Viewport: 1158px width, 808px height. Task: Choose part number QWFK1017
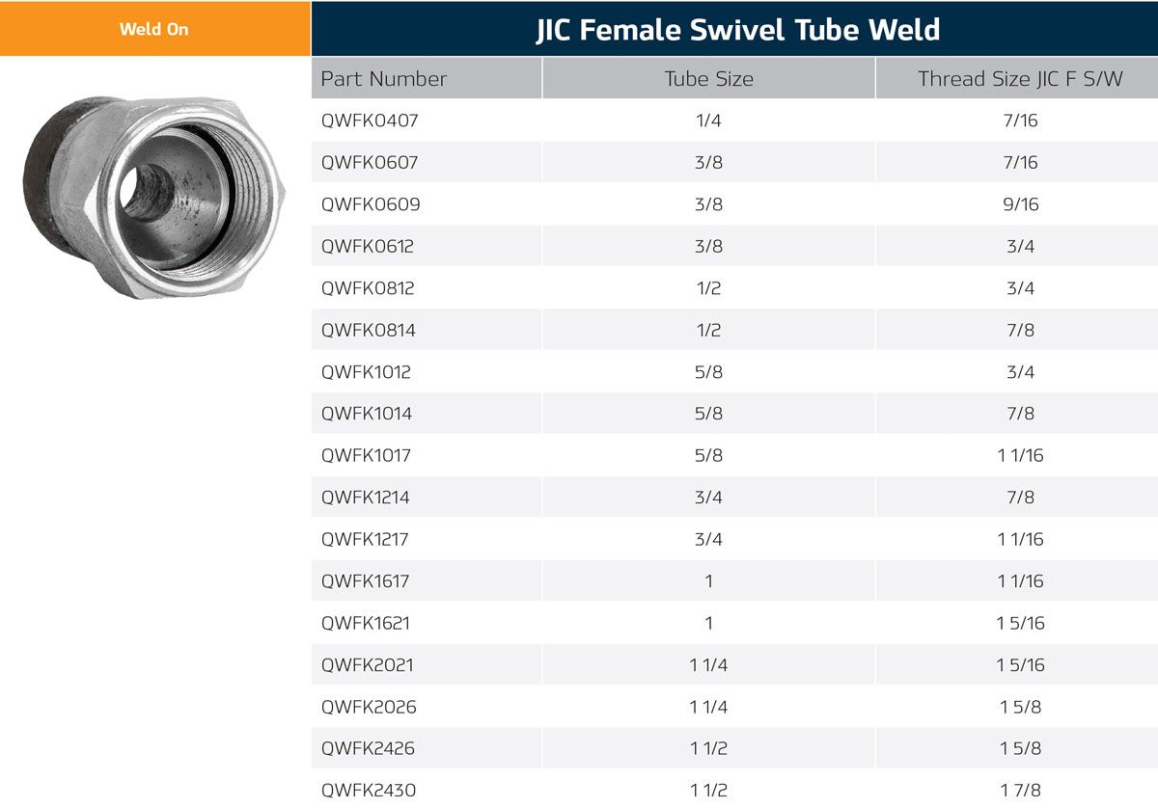point(366,456)
